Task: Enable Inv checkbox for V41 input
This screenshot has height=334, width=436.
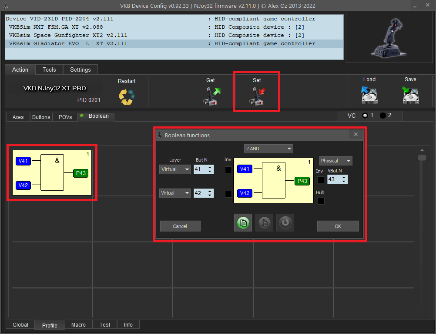Action: click(x=228, y=170)
